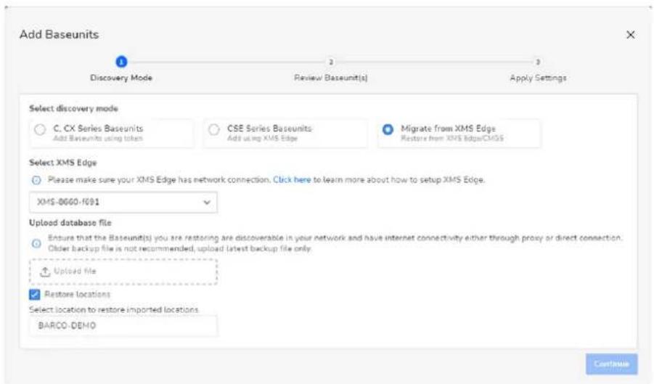Uncheck the Restore locations checkbox
The image size is (654, 384).
(35, 295)
